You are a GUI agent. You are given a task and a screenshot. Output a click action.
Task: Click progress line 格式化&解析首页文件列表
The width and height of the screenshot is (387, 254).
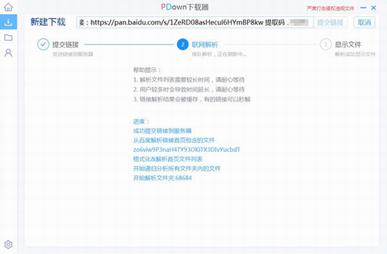pos(168,159)
